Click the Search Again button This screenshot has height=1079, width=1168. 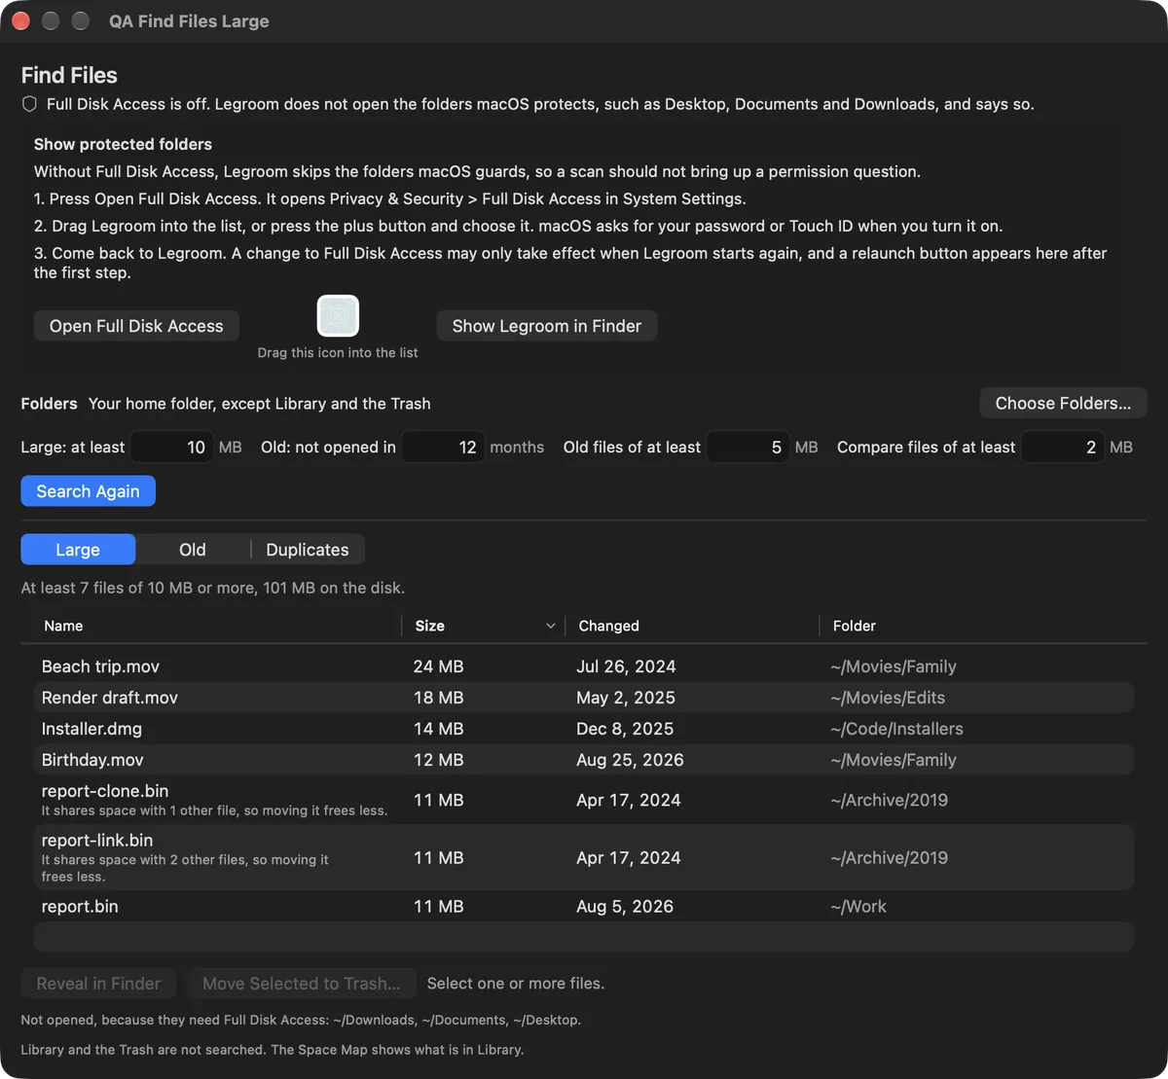[88, 491]
